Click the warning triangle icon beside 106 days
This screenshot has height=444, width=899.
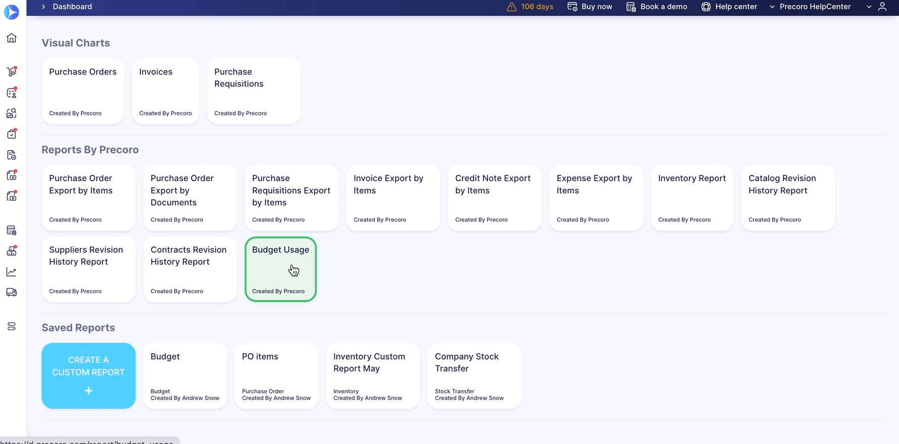click(511, 7)
